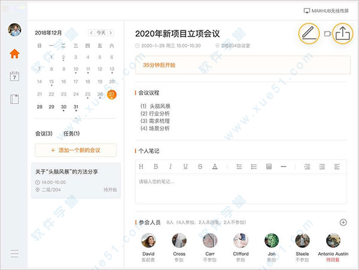Insert numbered list in notes
The width and height of the screenshot is (359, 270).
tap(239, 167)
